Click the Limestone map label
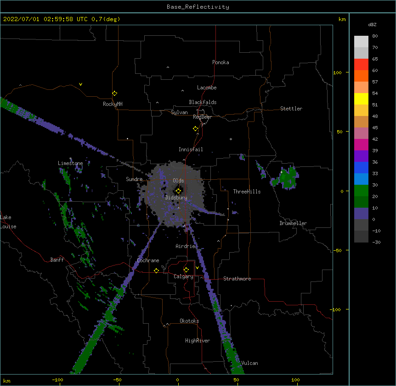 coord(70,163)
